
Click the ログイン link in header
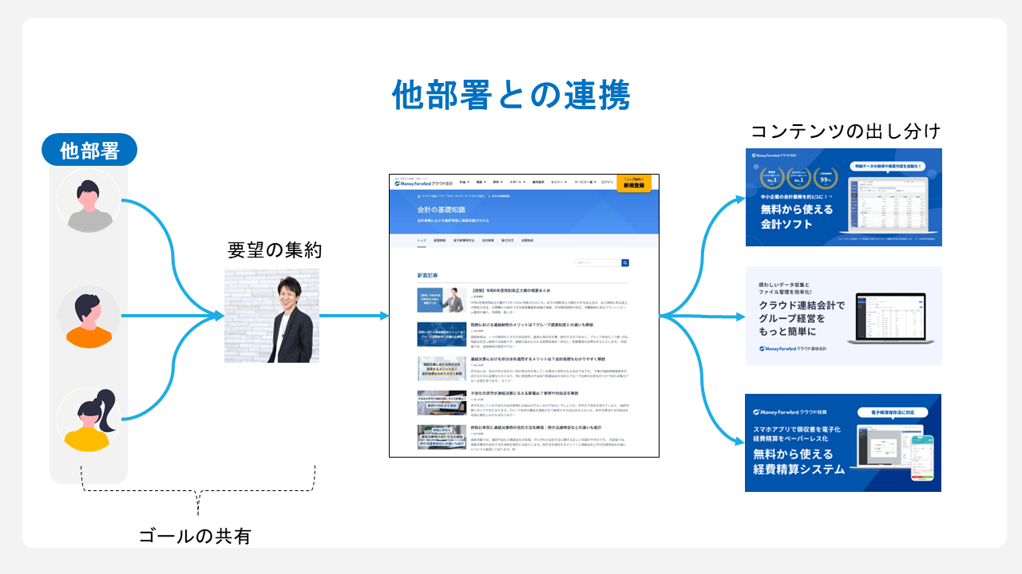click(607, 183)
